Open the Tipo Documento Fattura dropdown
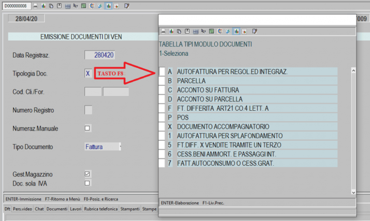 (x=103, y=147)
